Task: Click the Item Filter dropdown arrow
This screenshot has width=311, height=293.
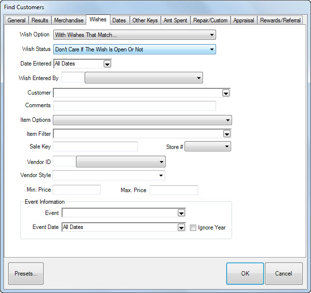Action: tap(226, 134)
